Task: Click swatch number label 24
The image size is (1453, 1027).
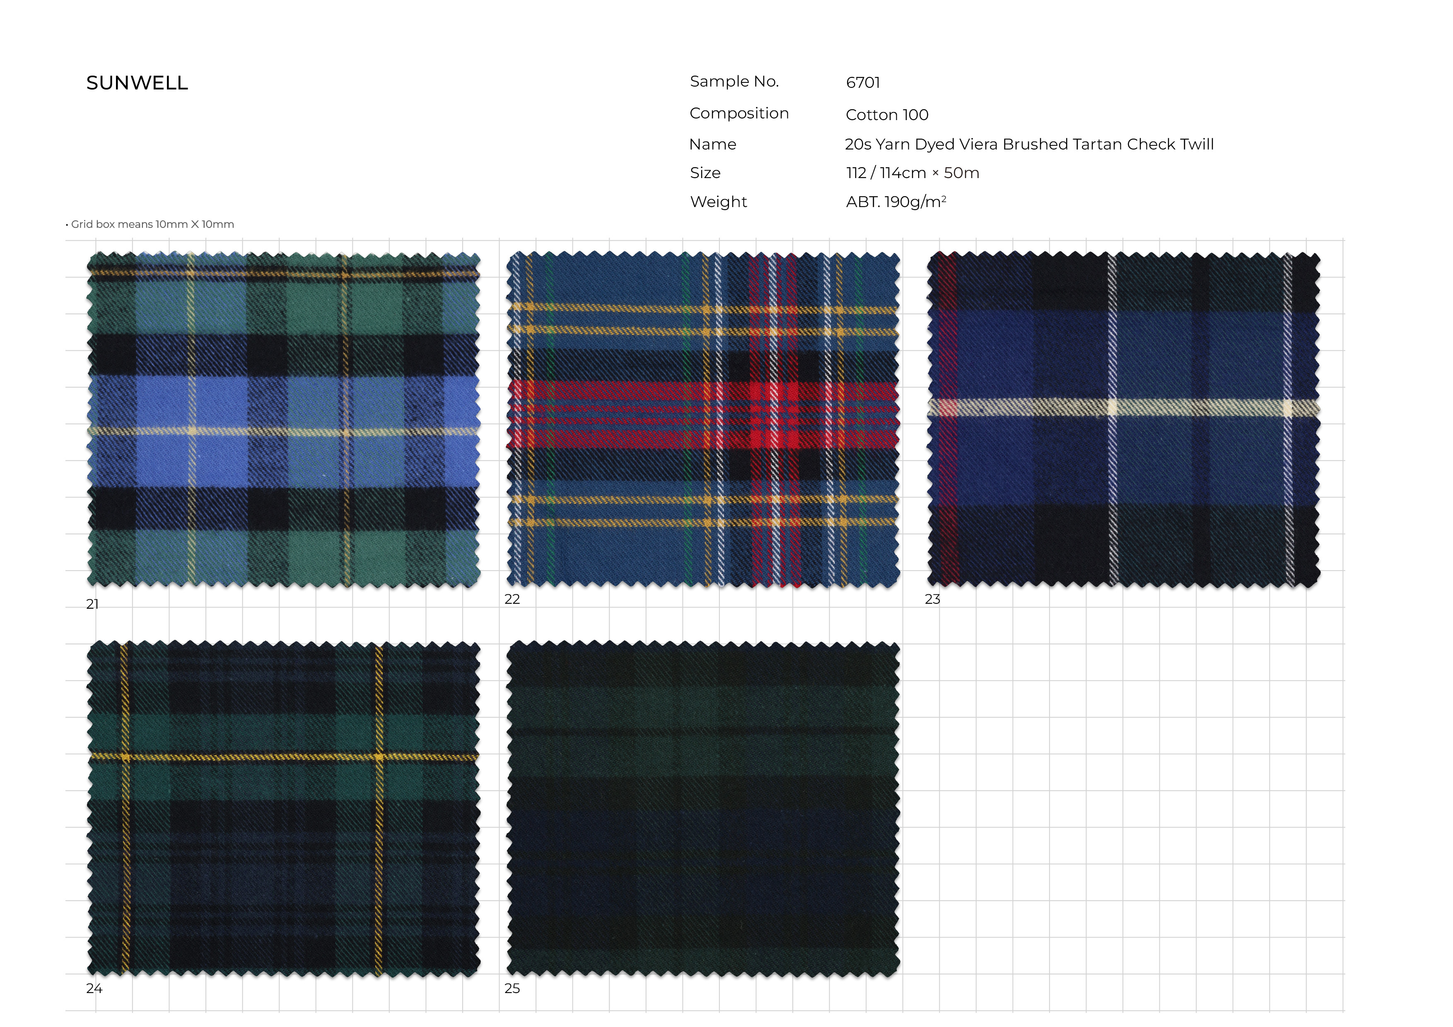Action: pyautogui.click(x=94, y=988)
